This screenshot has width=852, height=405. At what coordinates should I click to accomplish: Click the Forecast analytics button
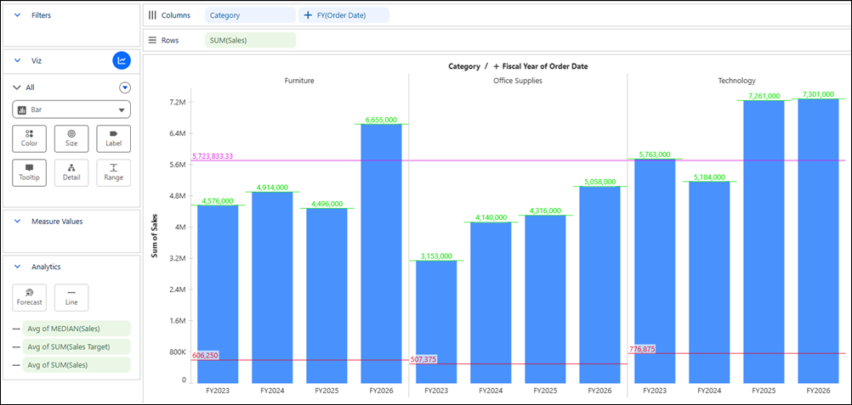coord(30,297)
